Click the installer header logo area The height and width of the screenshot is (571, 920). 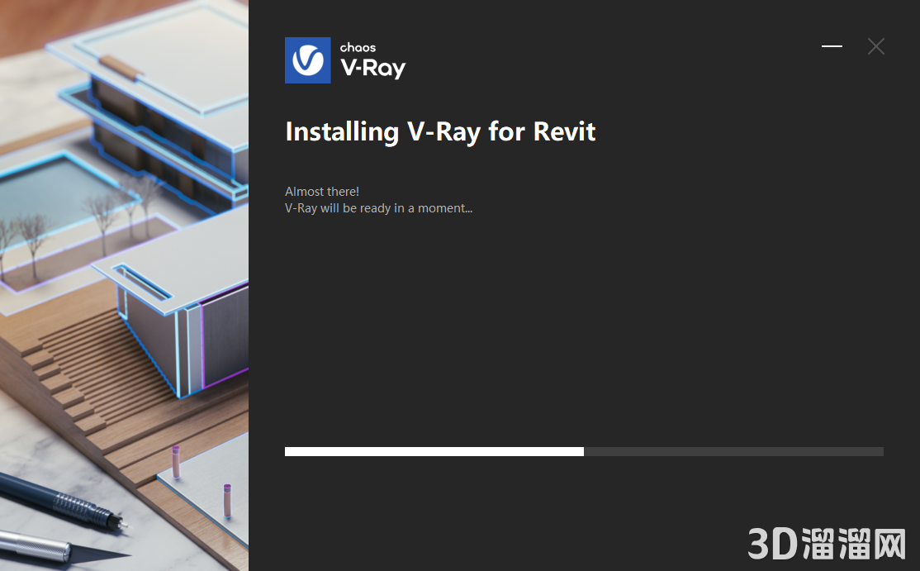(345, 59)
